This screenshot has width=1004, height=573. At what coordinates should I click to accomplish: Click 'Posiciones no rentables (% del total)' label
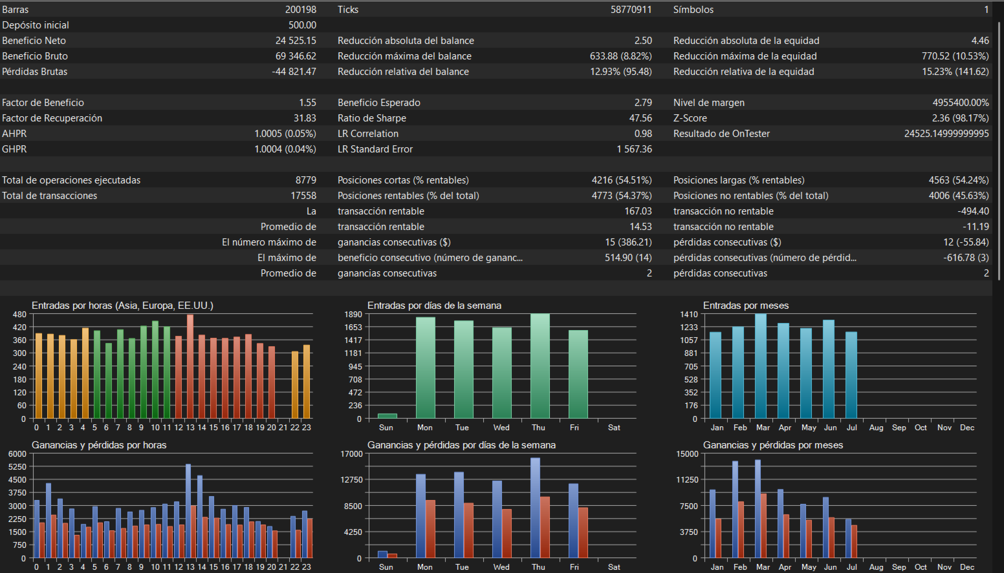click(x=751, y=196)
